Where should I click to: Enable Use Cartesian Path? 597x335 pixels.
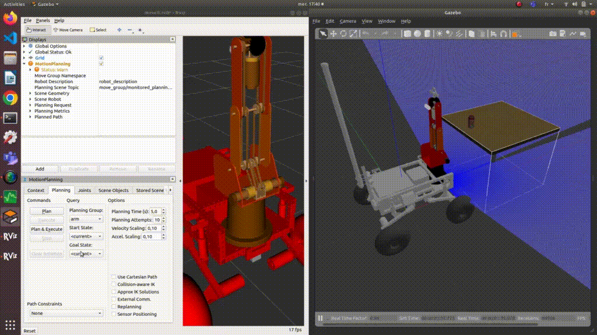point(114,277)
